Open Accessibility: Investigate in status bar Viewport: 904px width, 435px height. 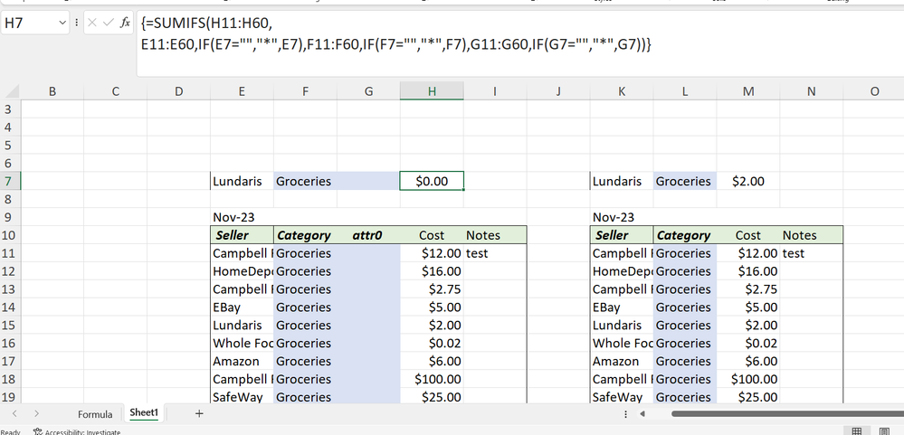pos(77,431)
